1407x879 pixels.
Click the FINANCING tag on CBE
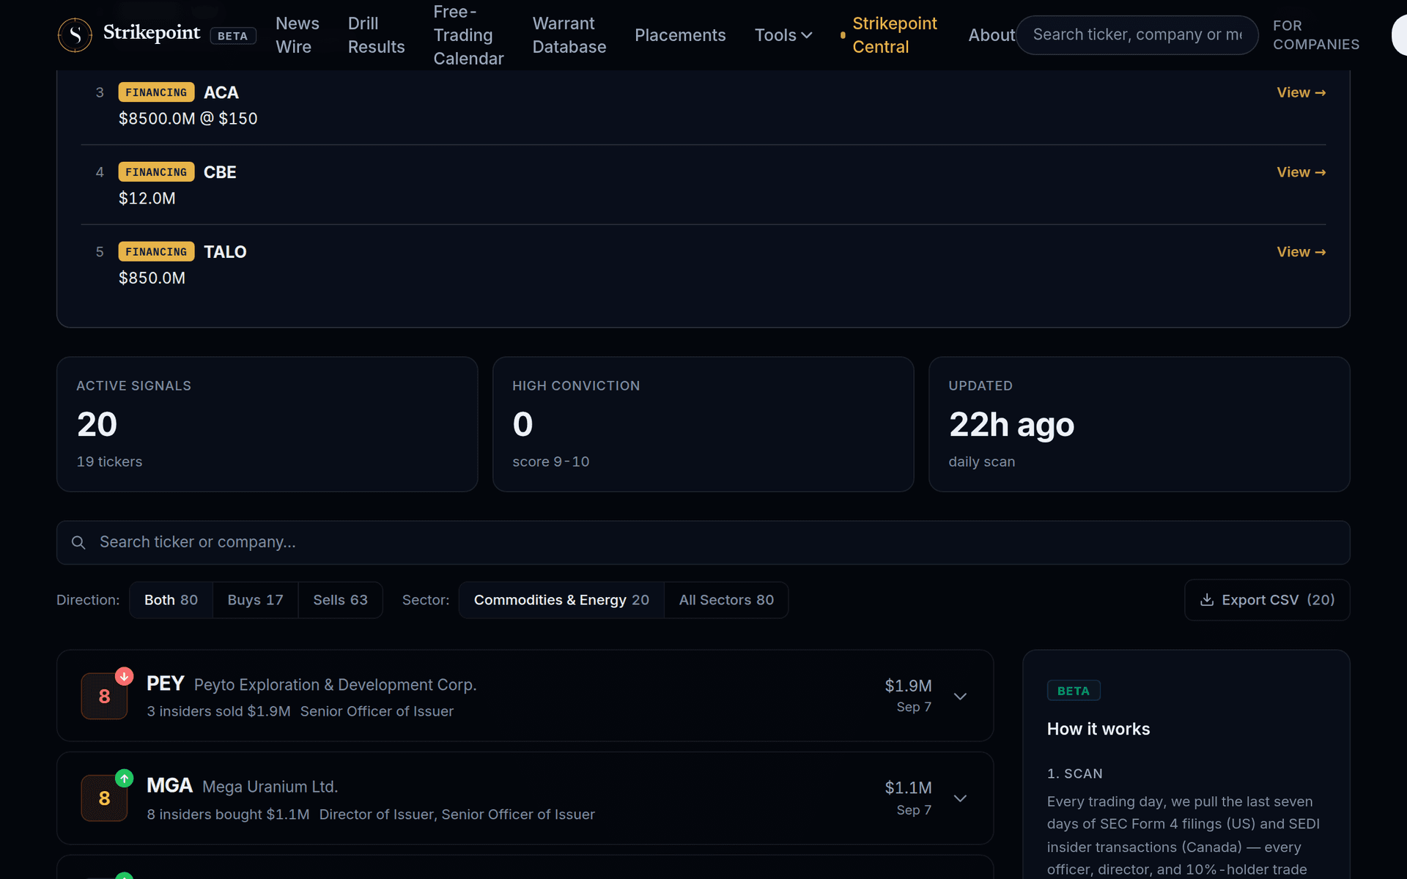[x=156, y=171]
